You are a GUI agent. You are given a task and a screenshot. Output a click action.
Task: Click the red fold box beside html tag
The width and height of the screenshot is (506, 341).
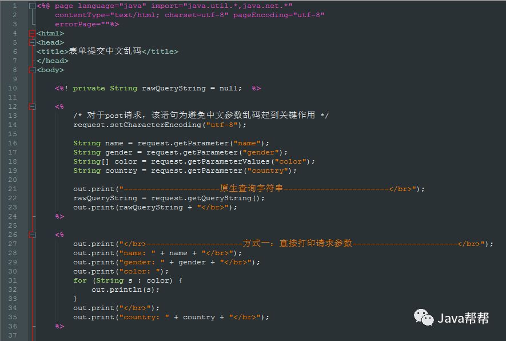[33, 33]
